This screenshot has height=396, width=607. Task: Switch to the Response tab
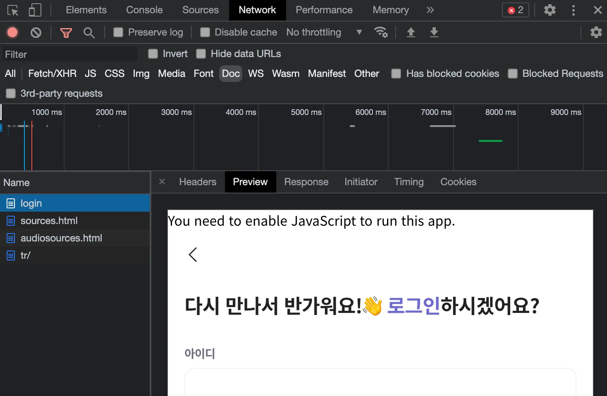click(306, 182)
